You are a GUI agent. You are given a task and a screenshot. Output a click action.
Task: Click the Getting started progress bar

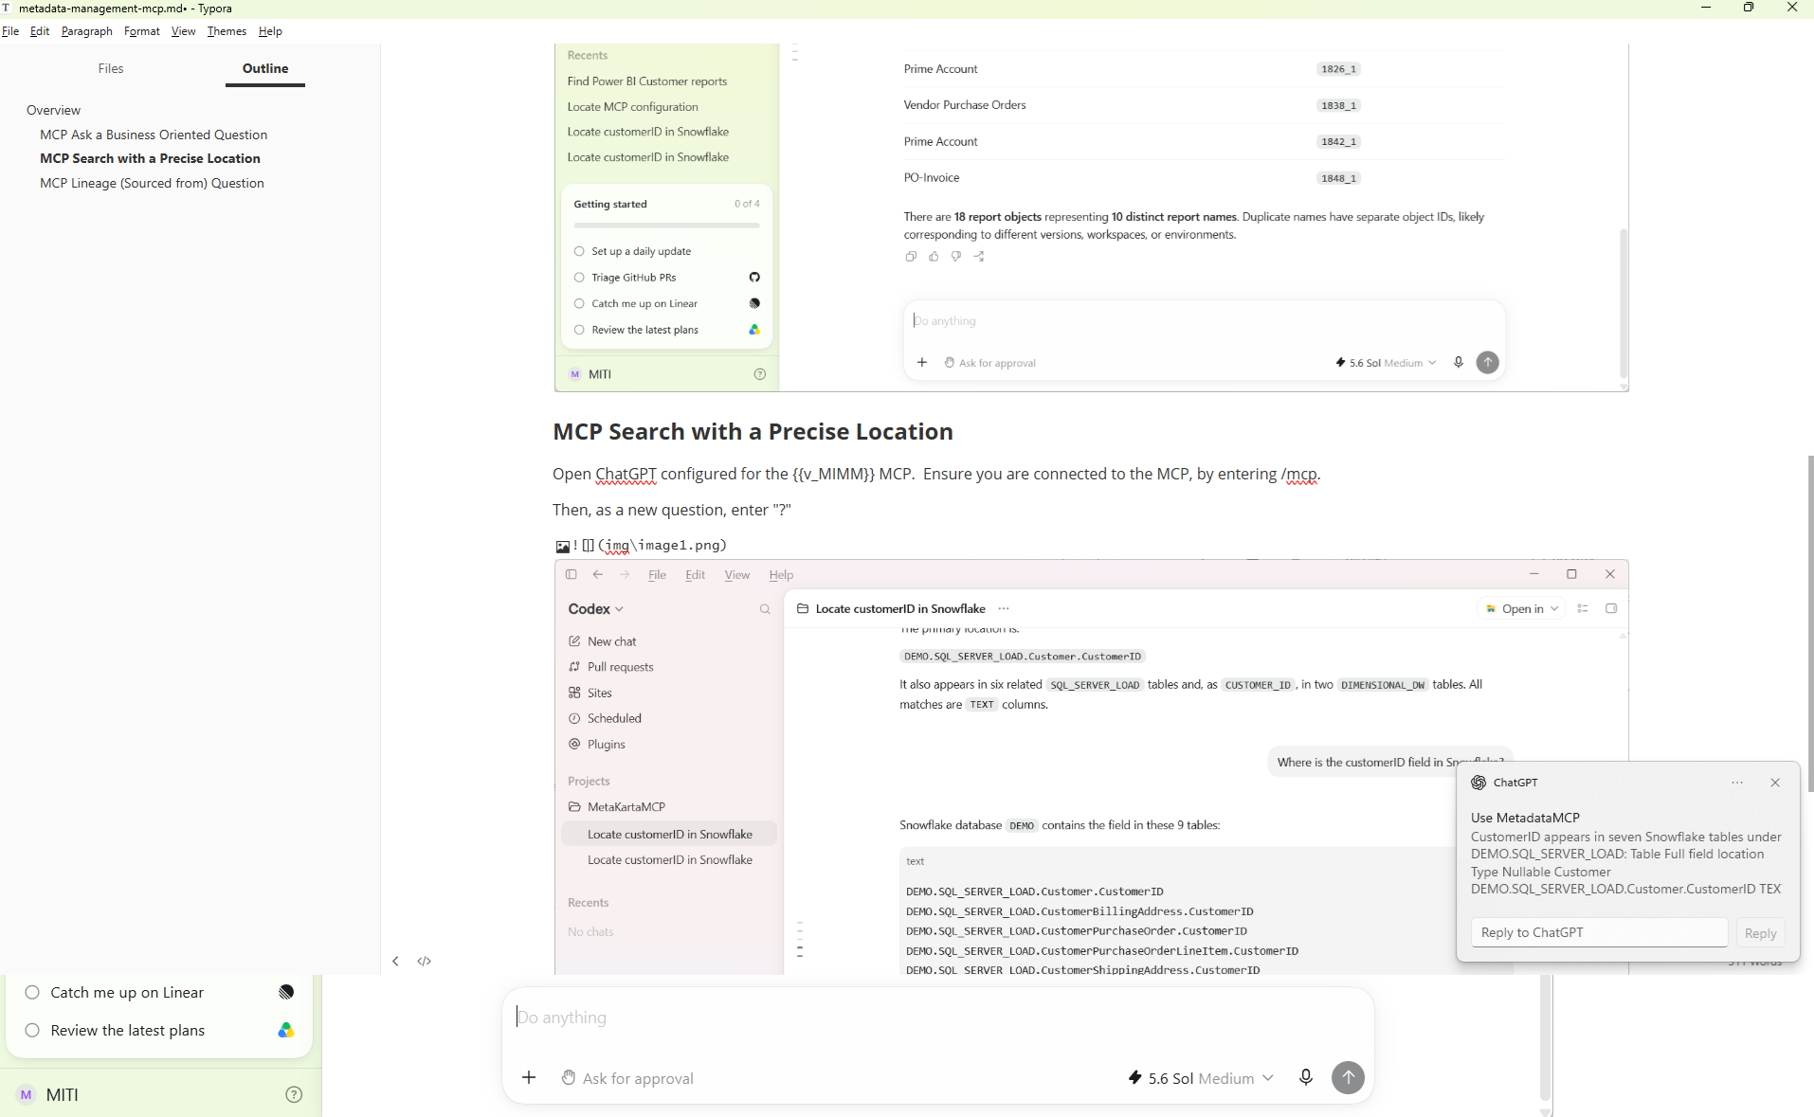(666, 225)
